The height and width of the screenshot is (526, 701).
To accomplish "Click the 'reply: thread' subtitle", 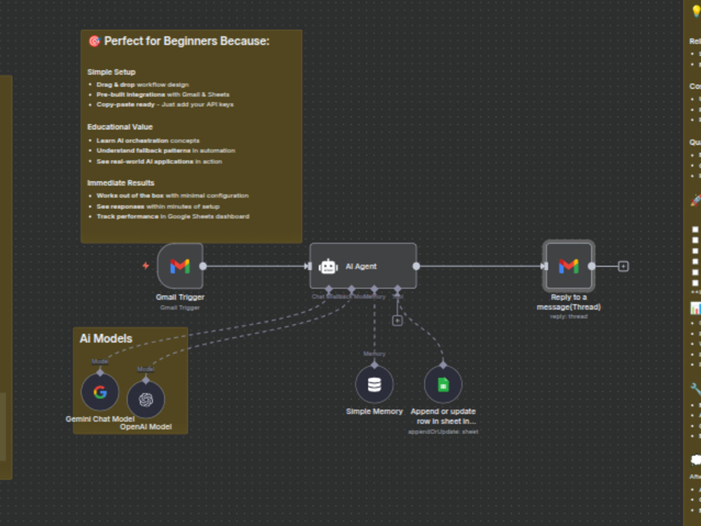I will point(569,317).
